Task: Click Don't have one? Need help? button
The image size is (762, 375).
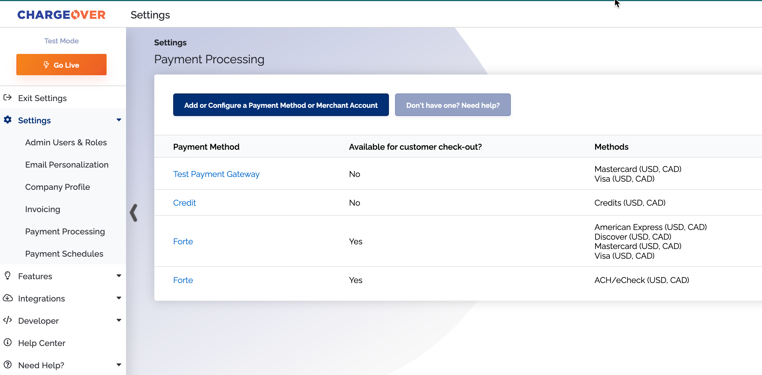Action: click(452, 105)
